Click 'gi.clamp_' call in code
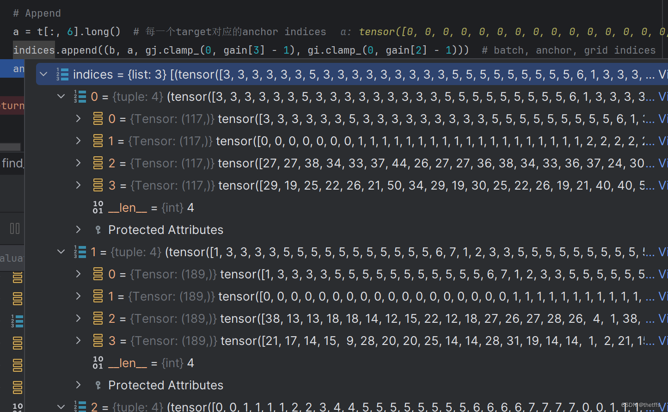Image resolution: width=668 pixels, height=412 pixels. tap(335, 50)
